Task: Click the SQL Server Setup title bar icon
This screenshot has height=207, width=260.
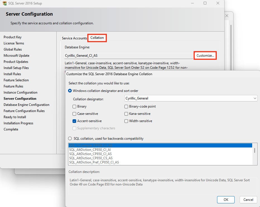Action: click(x=4, y=3)
